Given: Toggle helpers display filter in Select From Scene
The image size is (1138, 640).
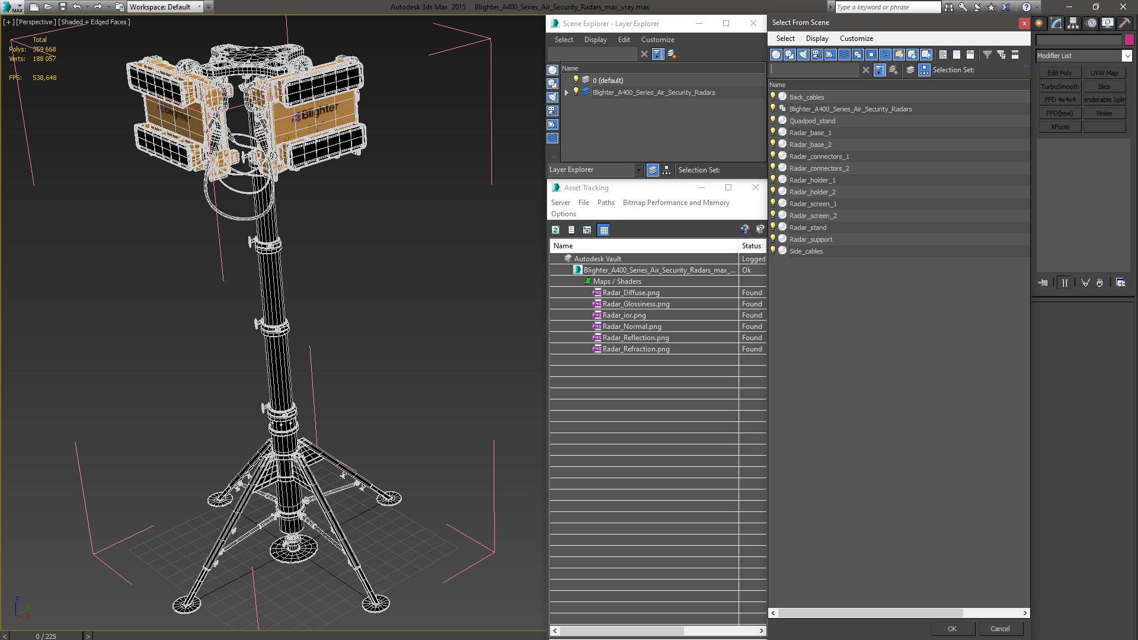Looking at the screenshot, I should pyautogui.click(x=830, y=55).
